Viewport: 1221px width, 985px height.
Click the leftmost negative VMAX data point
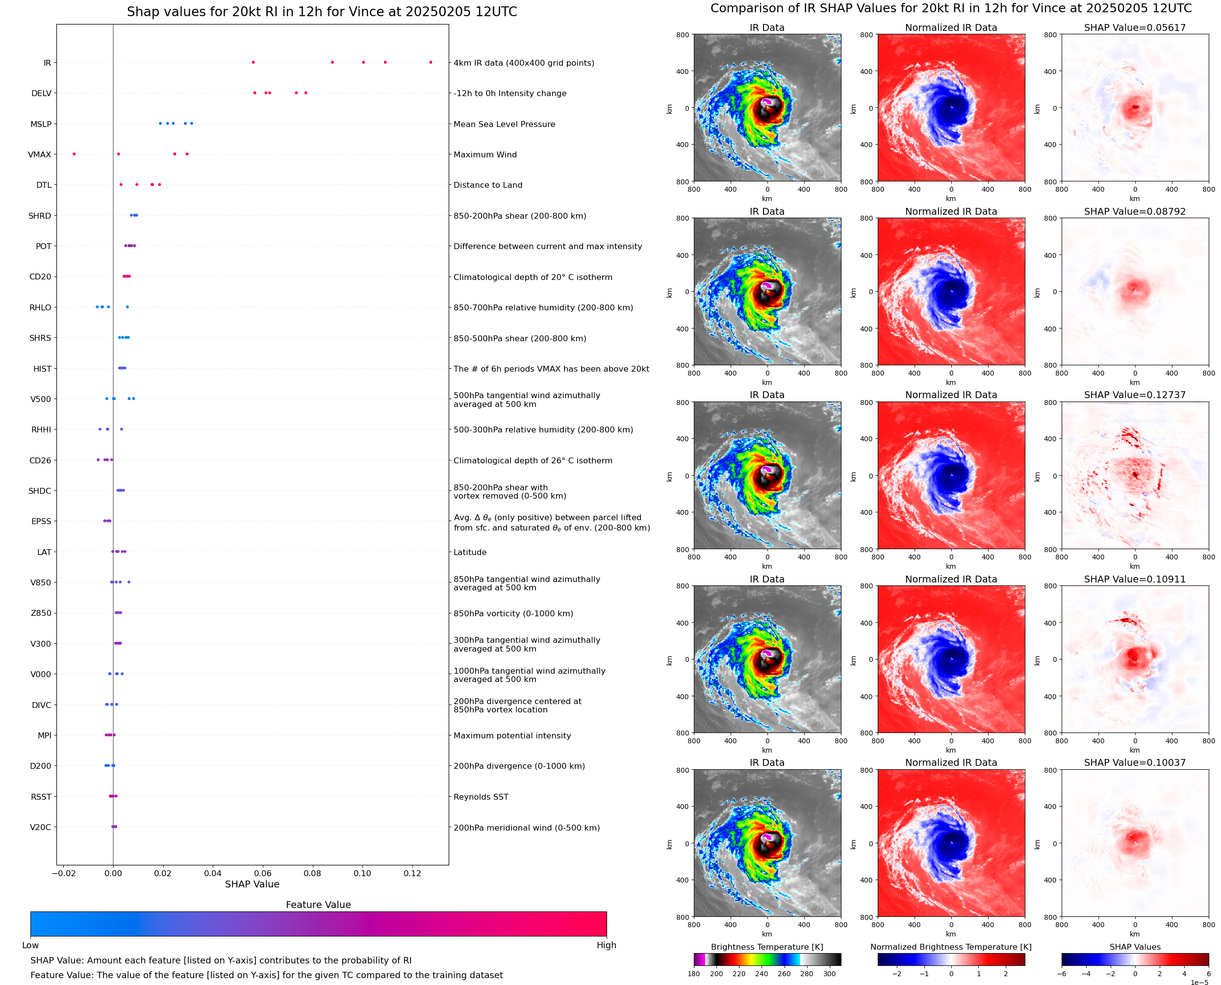(x=74, y=154)
